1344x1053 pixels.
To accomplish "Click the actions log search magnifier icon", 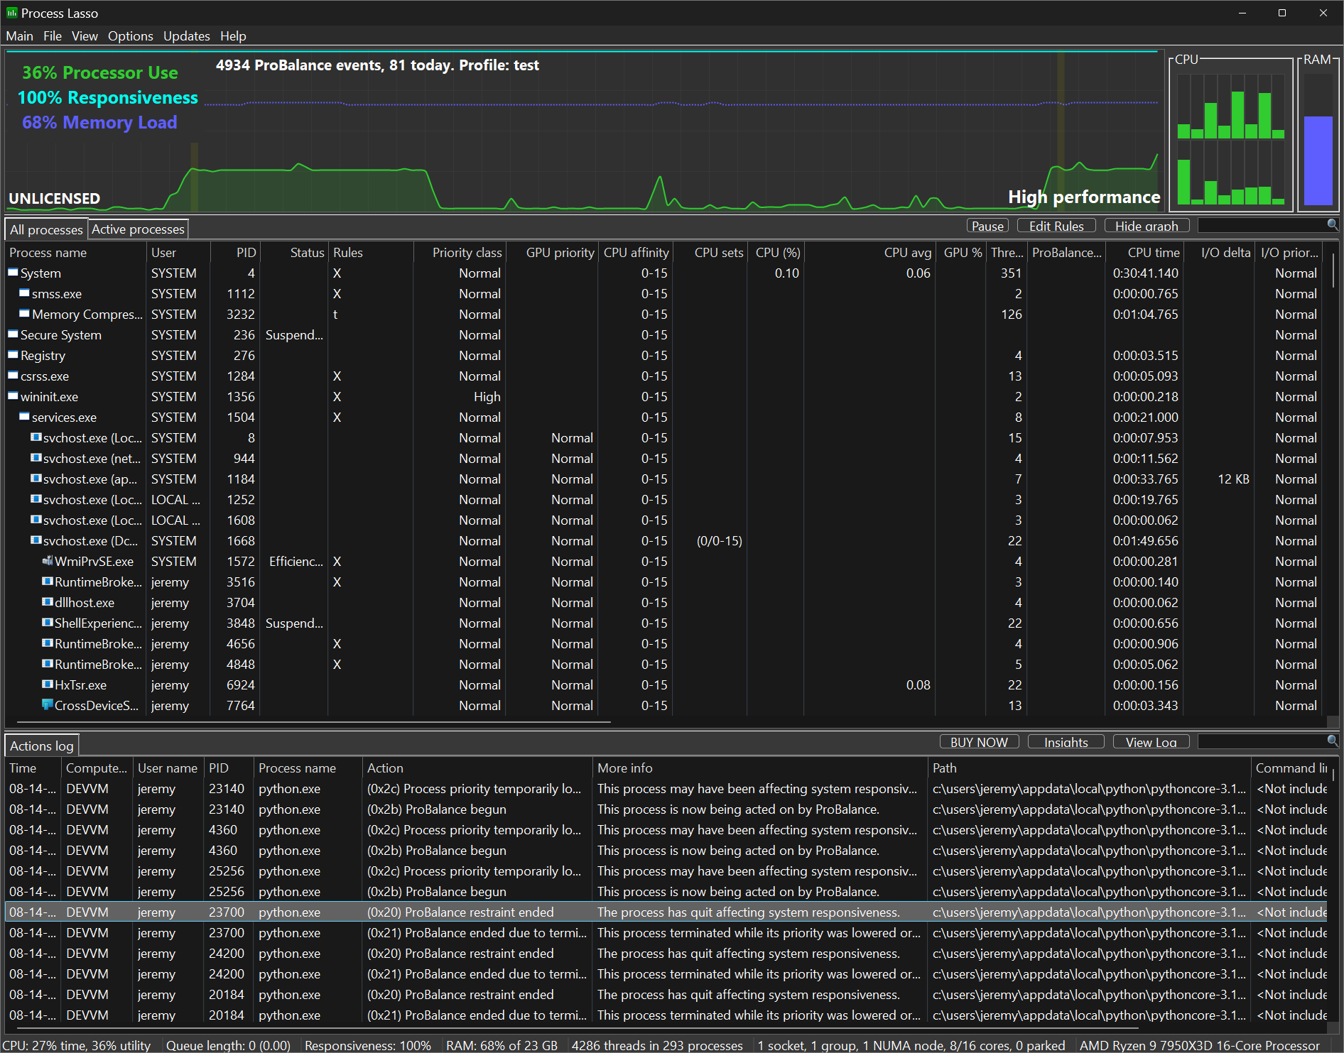I will [1332, 741].
